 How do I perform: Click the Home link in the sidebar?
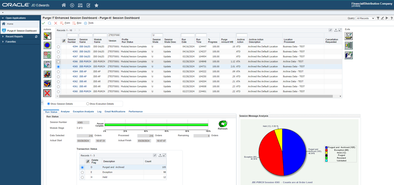(x=10, y=24)
